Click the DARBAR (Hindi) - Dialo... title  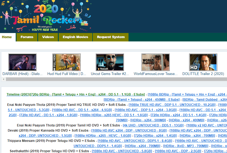pos(22,74)
